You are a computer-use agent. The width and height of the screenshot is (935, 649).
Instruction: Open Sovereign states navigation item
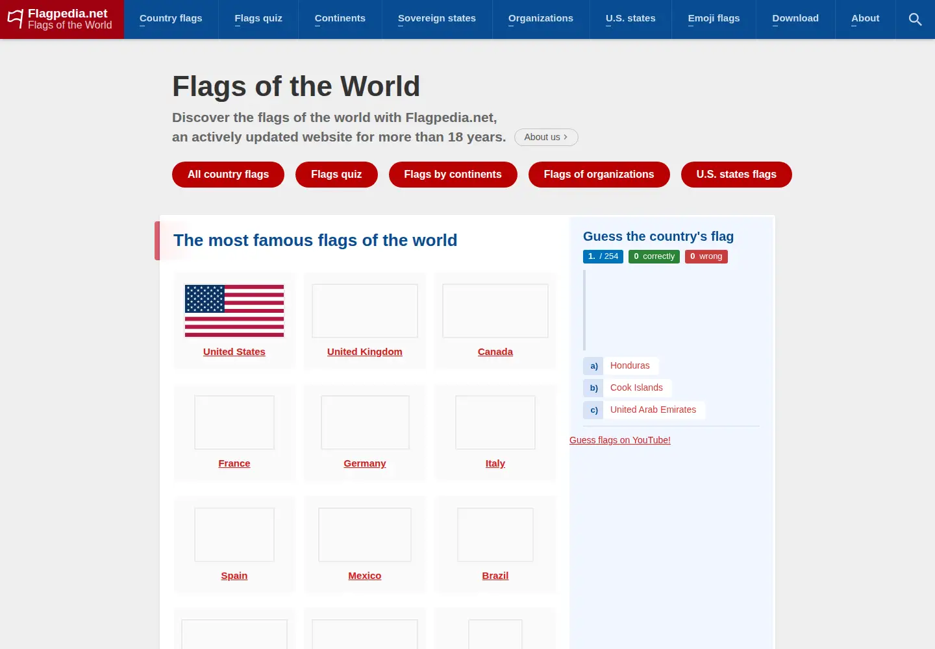437,19
